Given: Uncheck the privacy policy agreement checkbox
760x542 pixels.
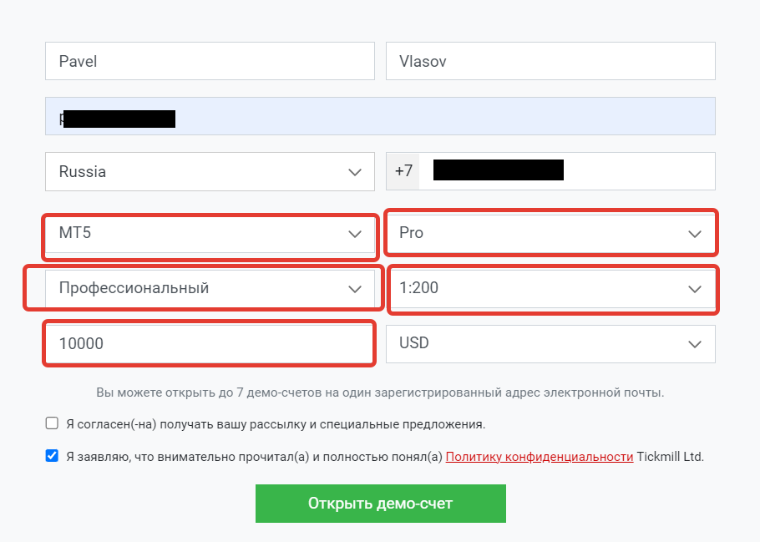Looking at the screenshot, I should (x=52, y=456).
